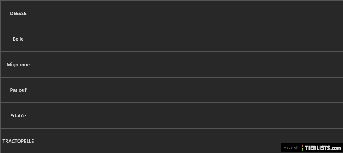Image resolution: width=343 pixels, height=153 pixels.
Task: Choose the Pas ouf tier label
Action: [x=18, y=90]
